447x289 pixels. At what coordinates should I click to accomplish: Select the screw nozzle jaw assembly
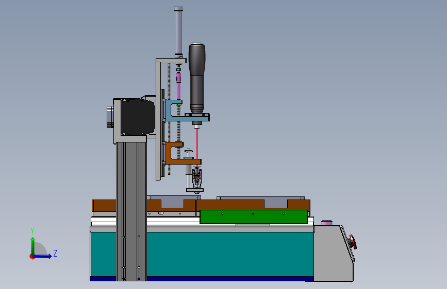[x=197, y=178]
